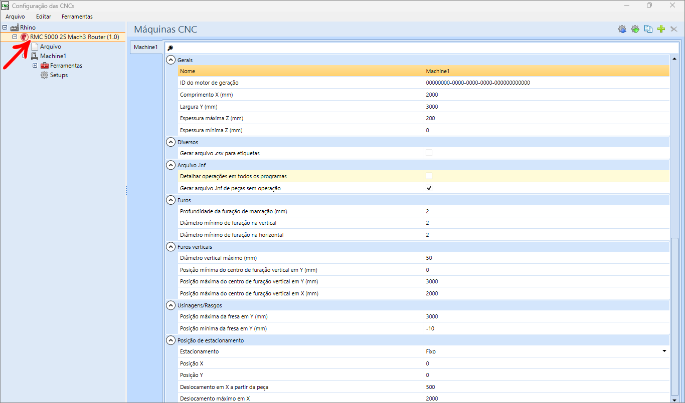The height and width of the screenshot is (403, 685).
Task: Open the Estacionamento dropdown showing Fixo
Action: click(x=665, y=351)
